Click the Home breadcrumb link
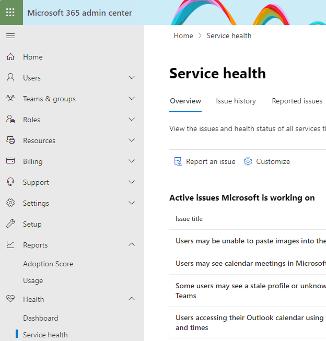 click(x=183, y=36)
